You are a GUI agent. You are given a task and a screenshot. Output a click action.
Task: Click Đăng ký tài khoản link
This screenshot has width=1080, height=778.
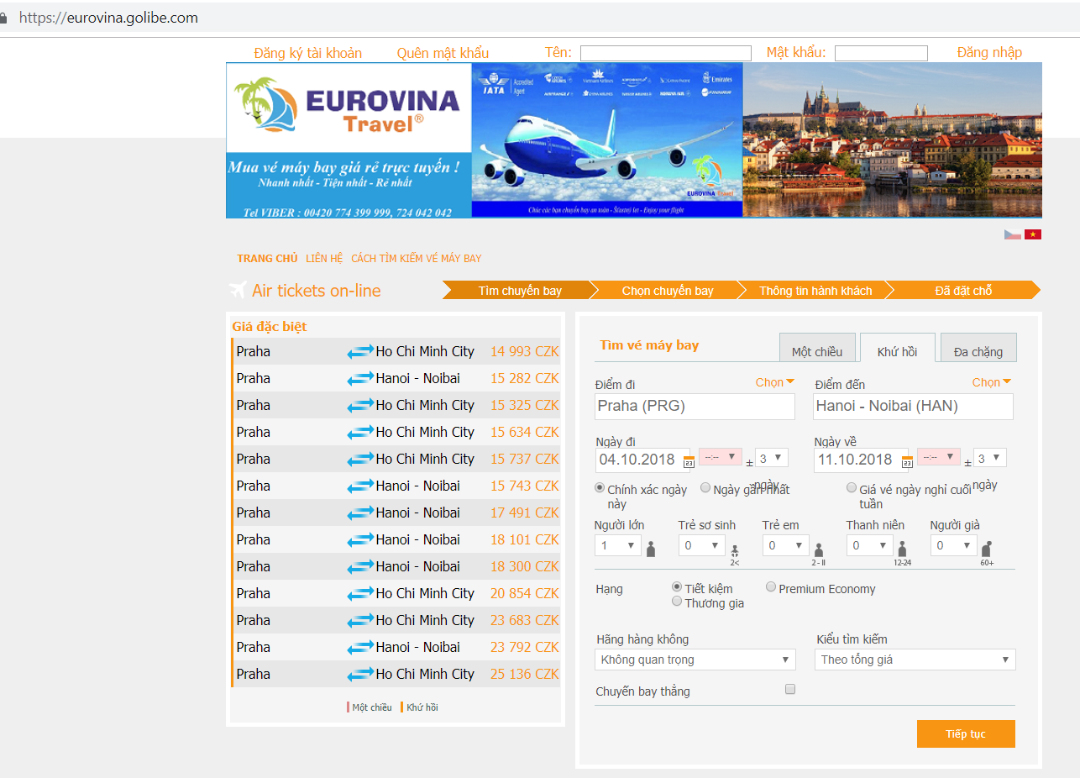coord(308,53)
